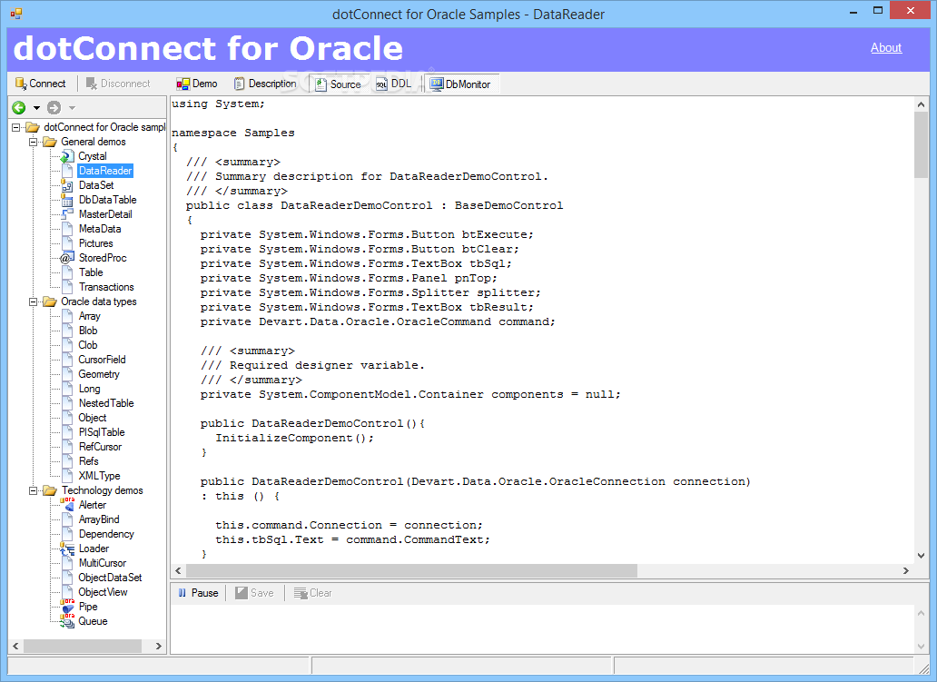Open the About link

[x=885, y=48]
